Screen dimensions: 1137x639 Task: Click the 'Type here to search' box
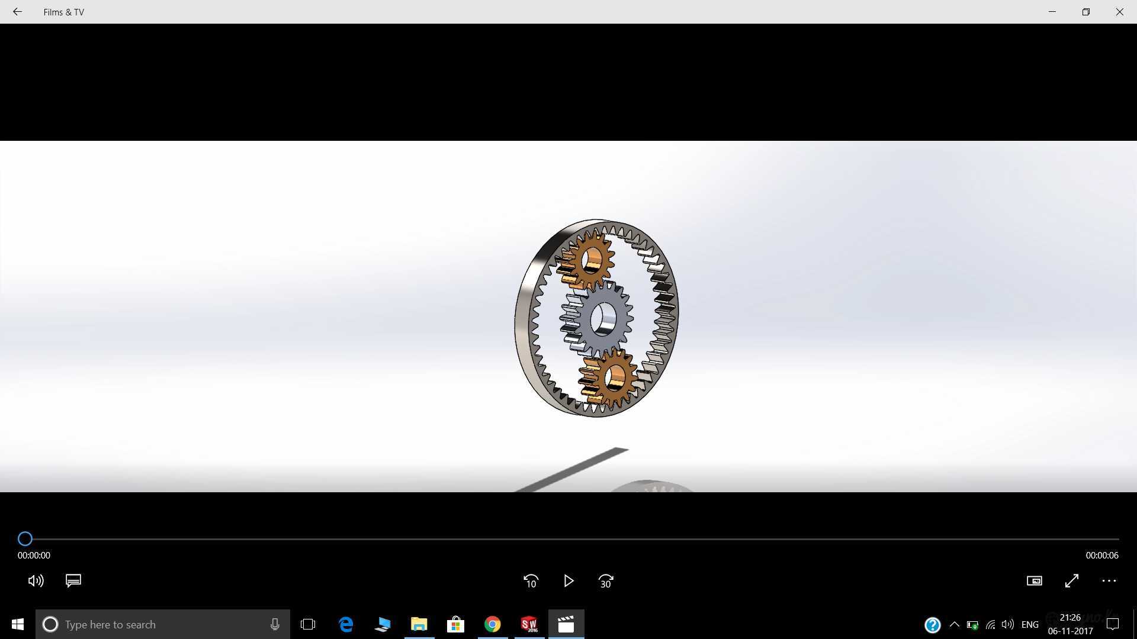coord(163,624)
